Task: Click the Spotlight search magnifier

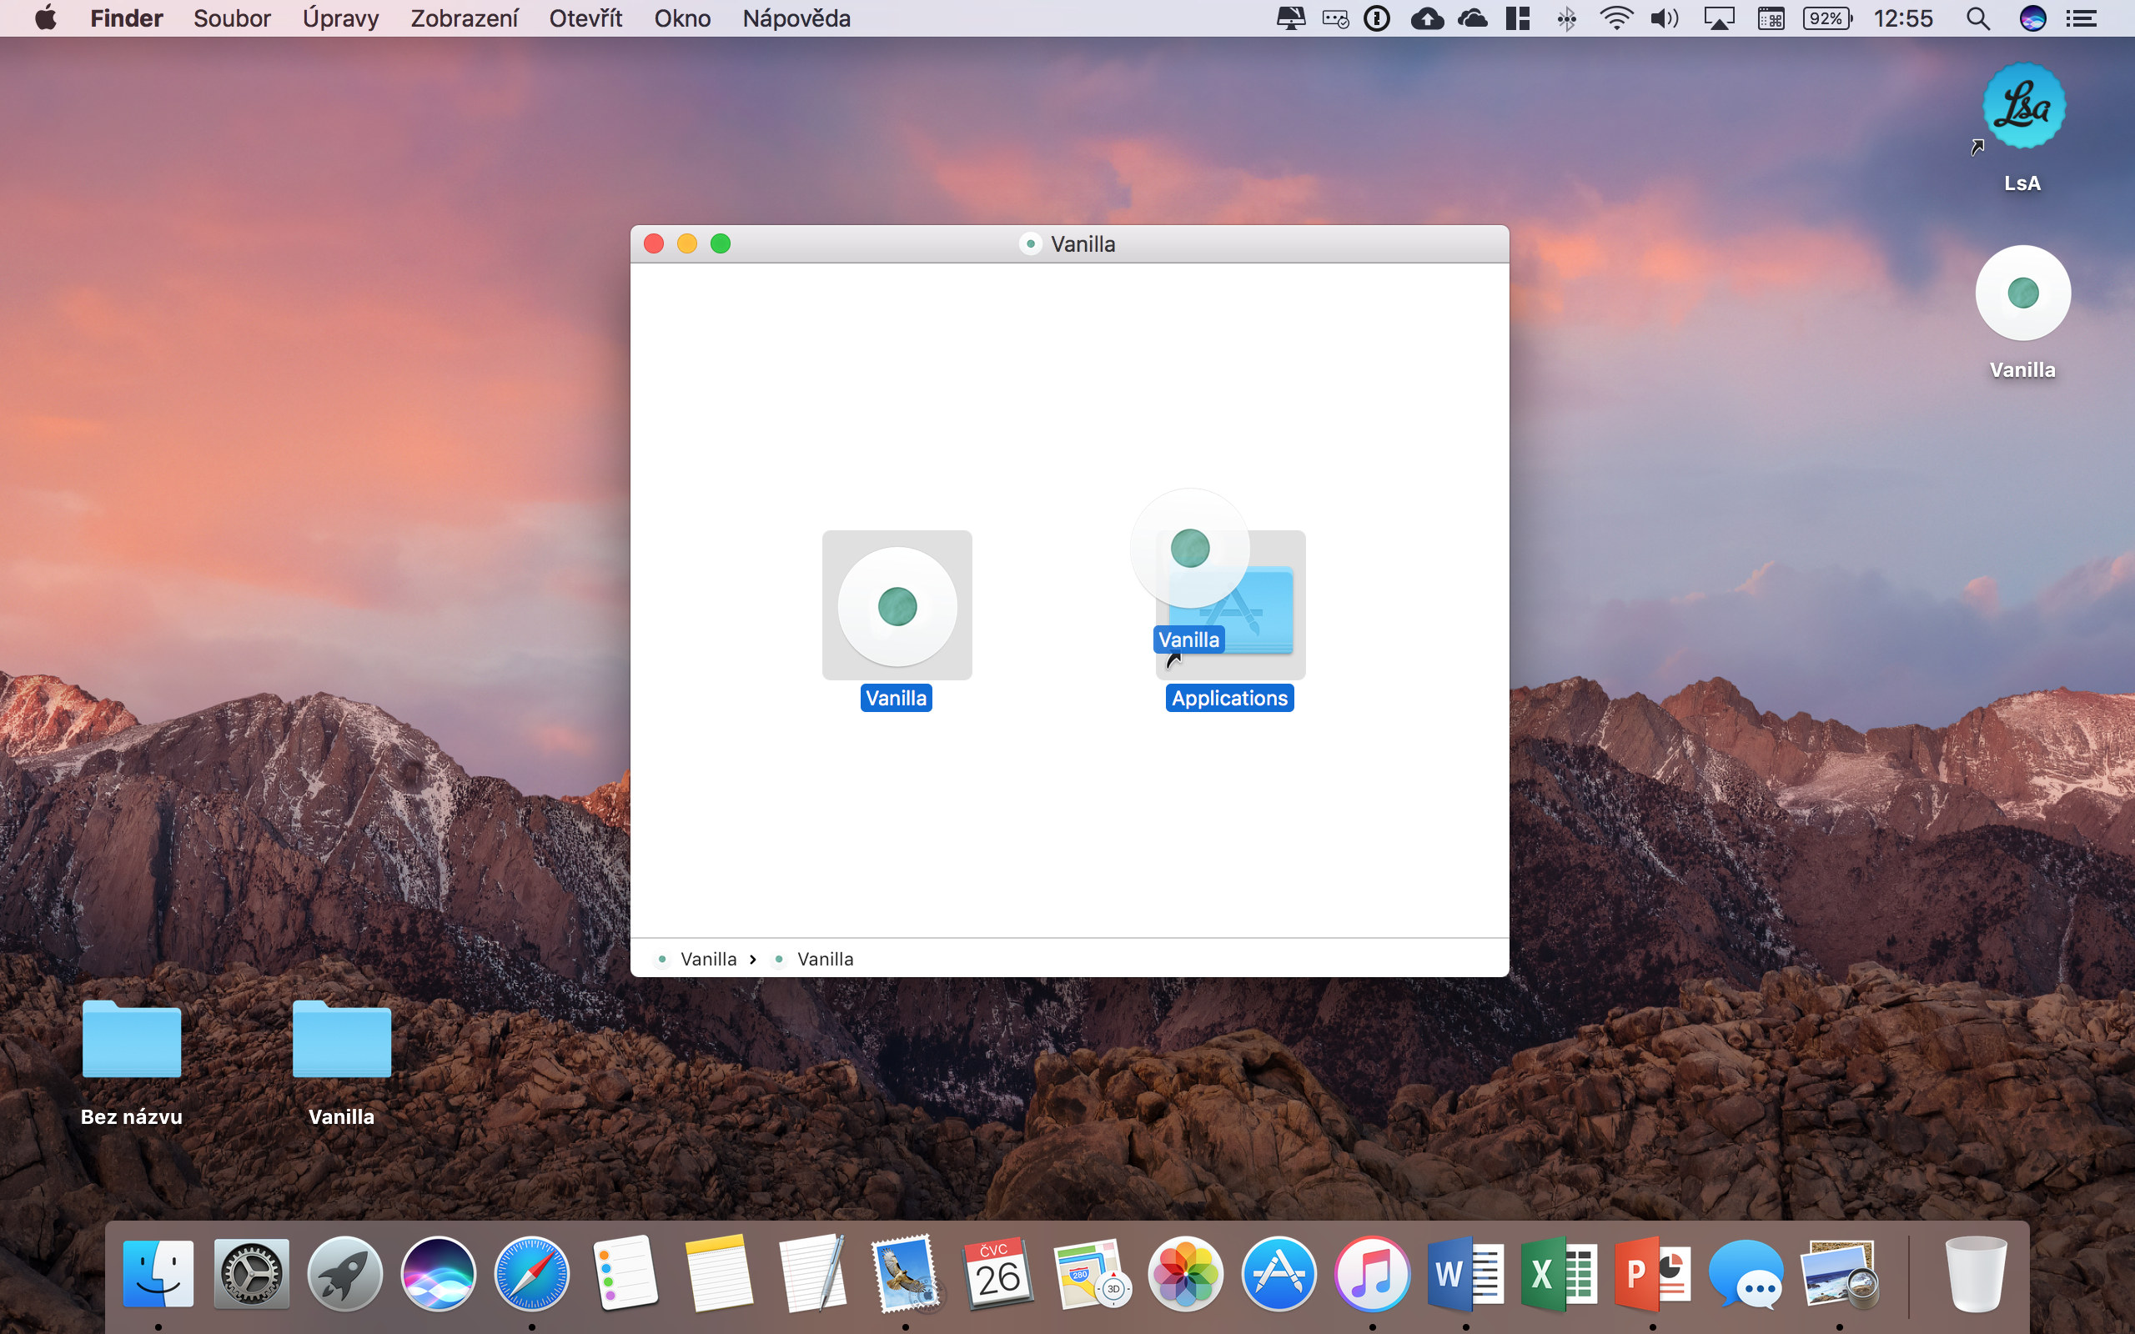Action: 1978,18
